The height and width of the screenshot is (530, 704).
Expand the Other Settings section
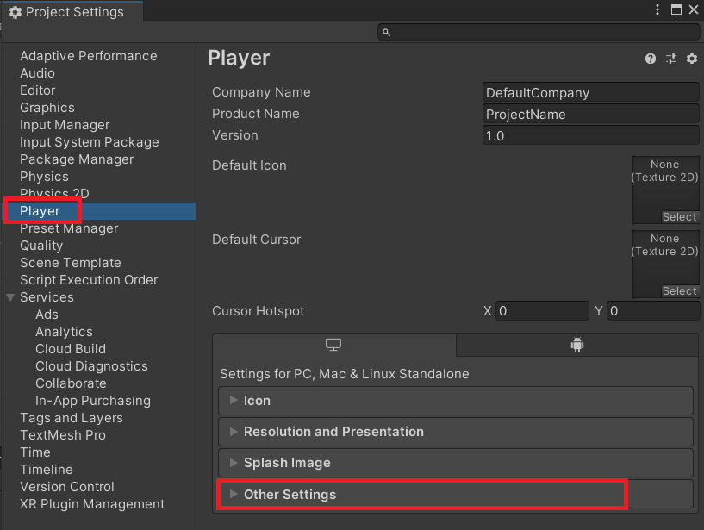[456, 494]
